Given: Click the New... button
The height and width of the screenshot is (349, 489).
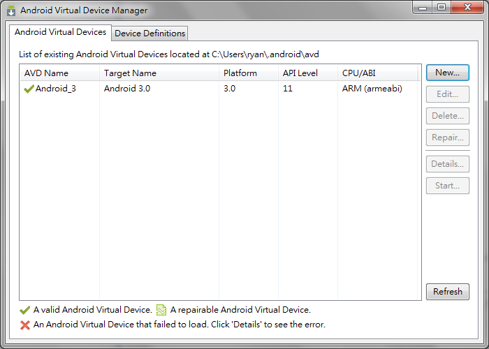Looking at the screenshot, I should click(x=448, y=73).
